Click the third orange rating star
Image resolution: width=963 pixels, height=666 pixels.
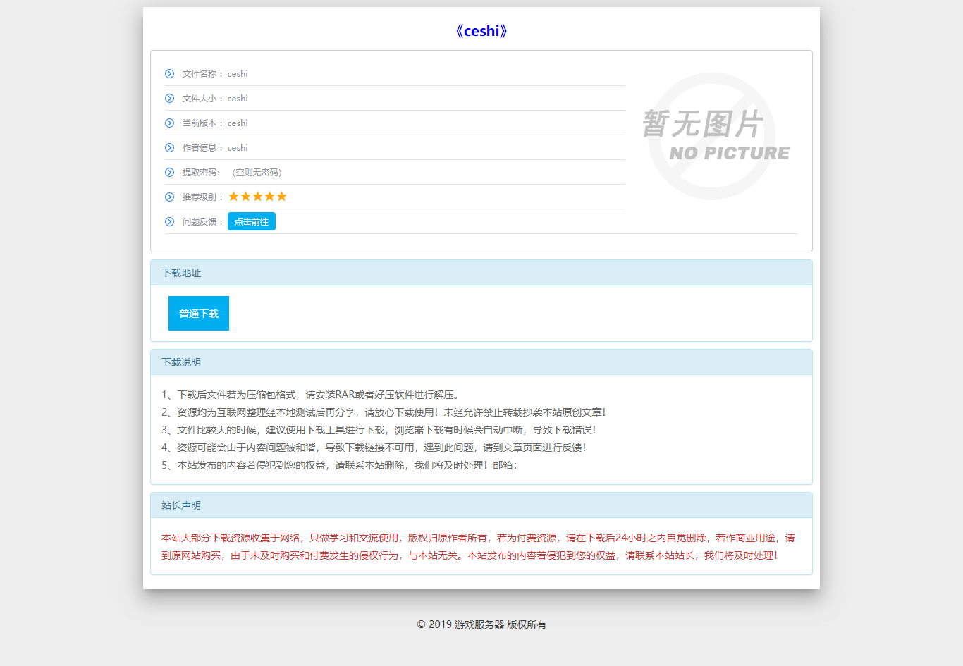coord(257,197)
